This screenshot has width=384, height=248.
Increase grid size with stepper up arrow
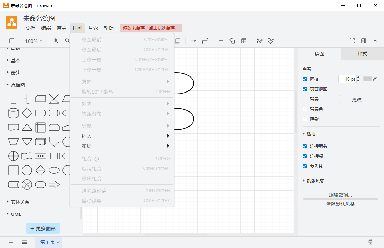(358, 77)
